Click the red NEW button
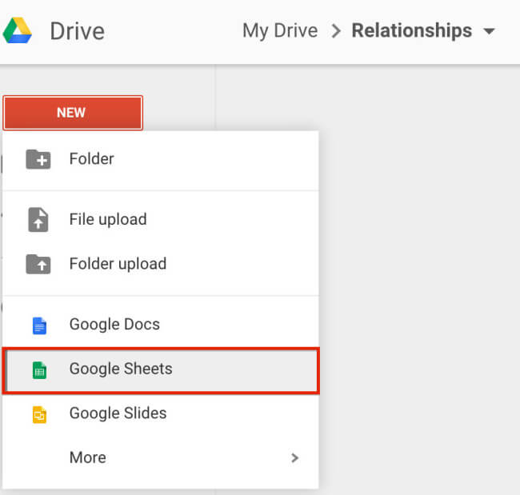The image size is (520, 495). 73,113
